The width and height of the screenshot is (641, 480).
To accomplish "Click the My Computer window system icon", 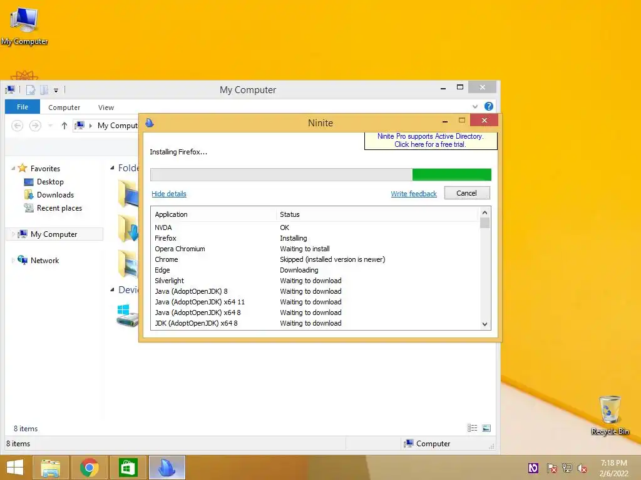I will click(10, 90).
